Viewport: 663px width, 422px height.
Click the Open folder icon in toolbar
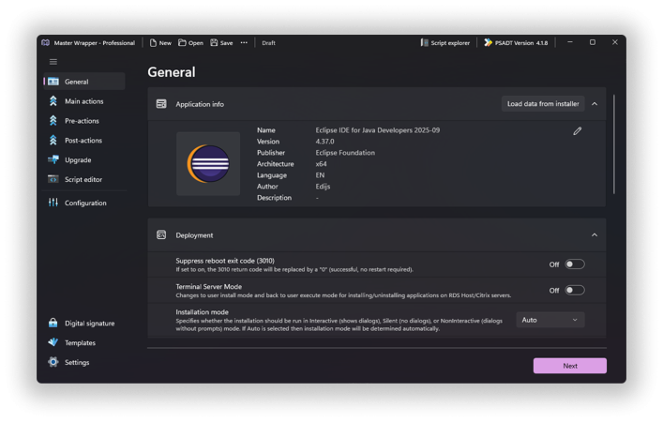183,43
